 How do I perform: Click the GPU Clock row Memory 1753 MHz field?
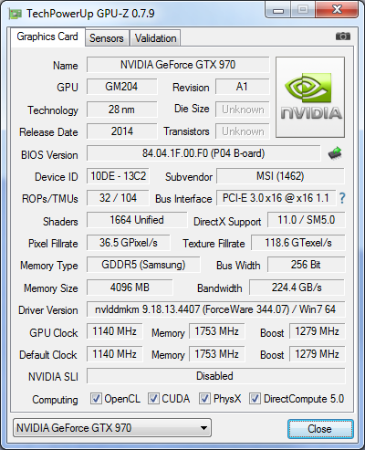tap(217, 331)
